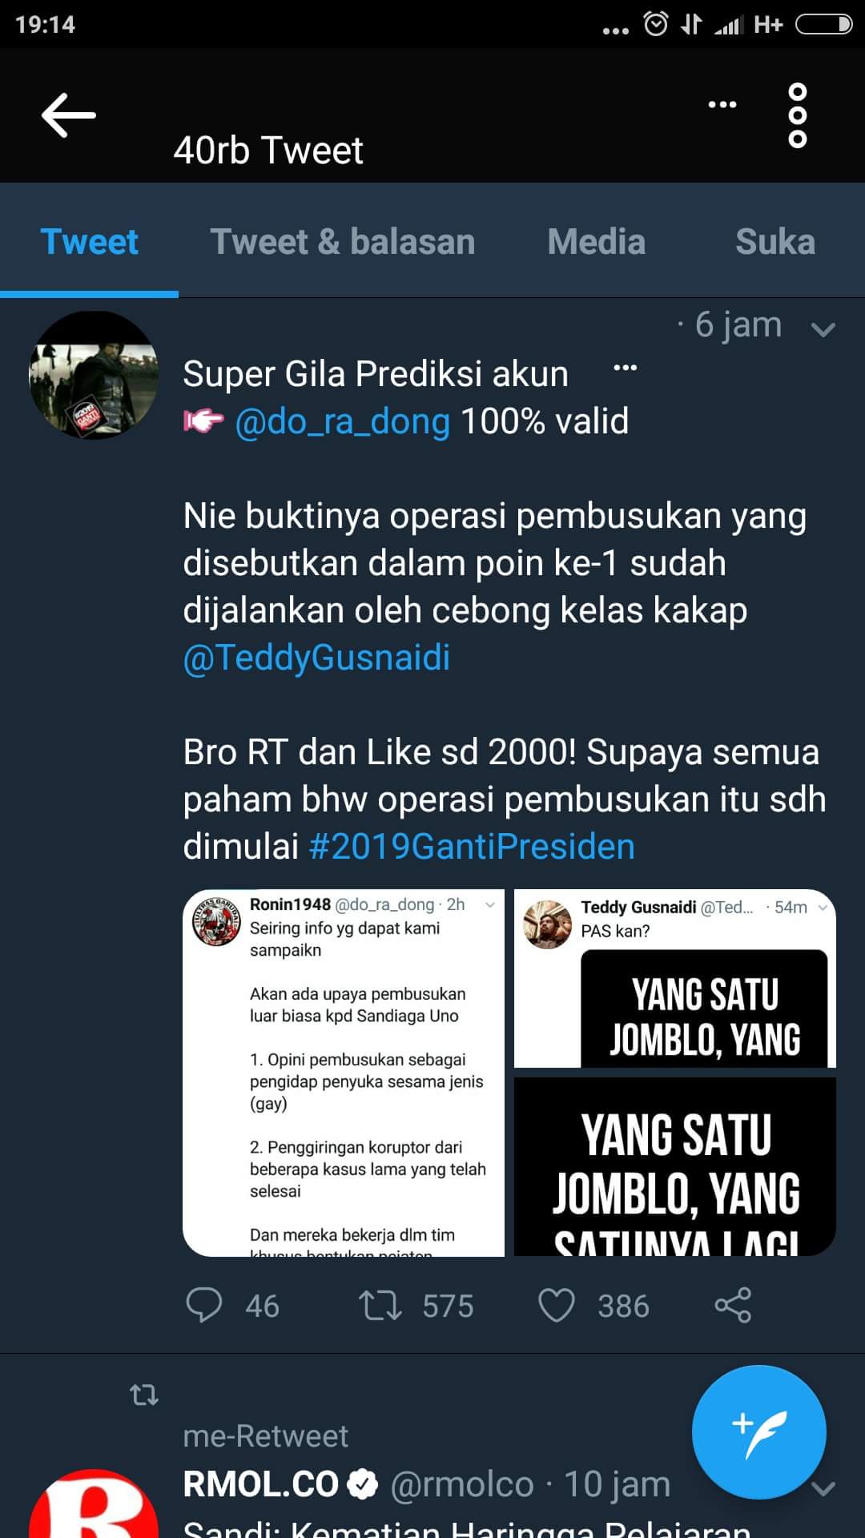This screenshot has width=865, height=1538.
Task: Compose a new tweet with floating button
Action: 758,1432
